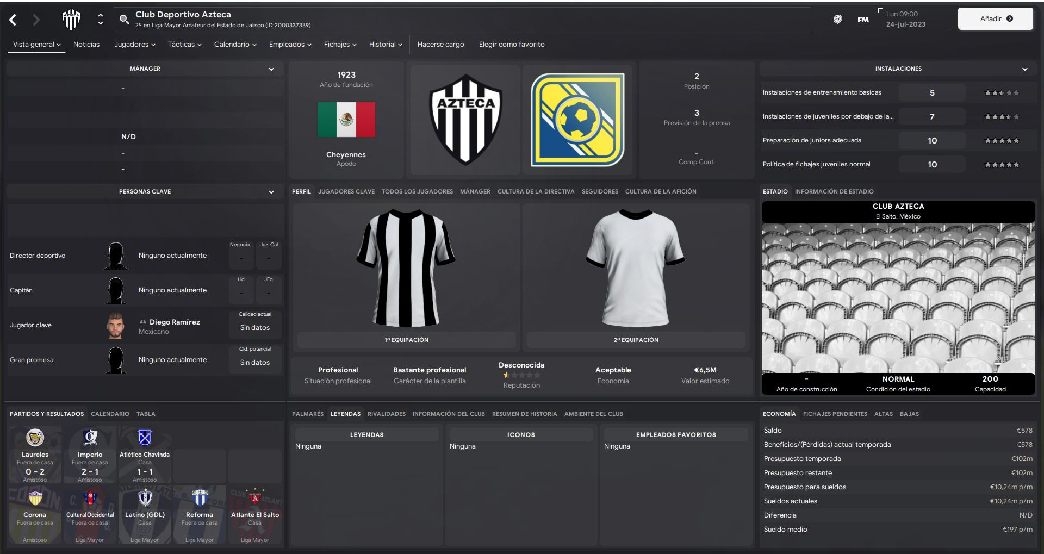Click the Cultural Occidental badge
1044x554 pixels.
(90, 498)
